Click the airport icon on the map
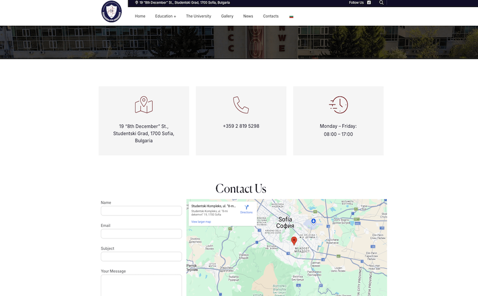 [313, 221]
